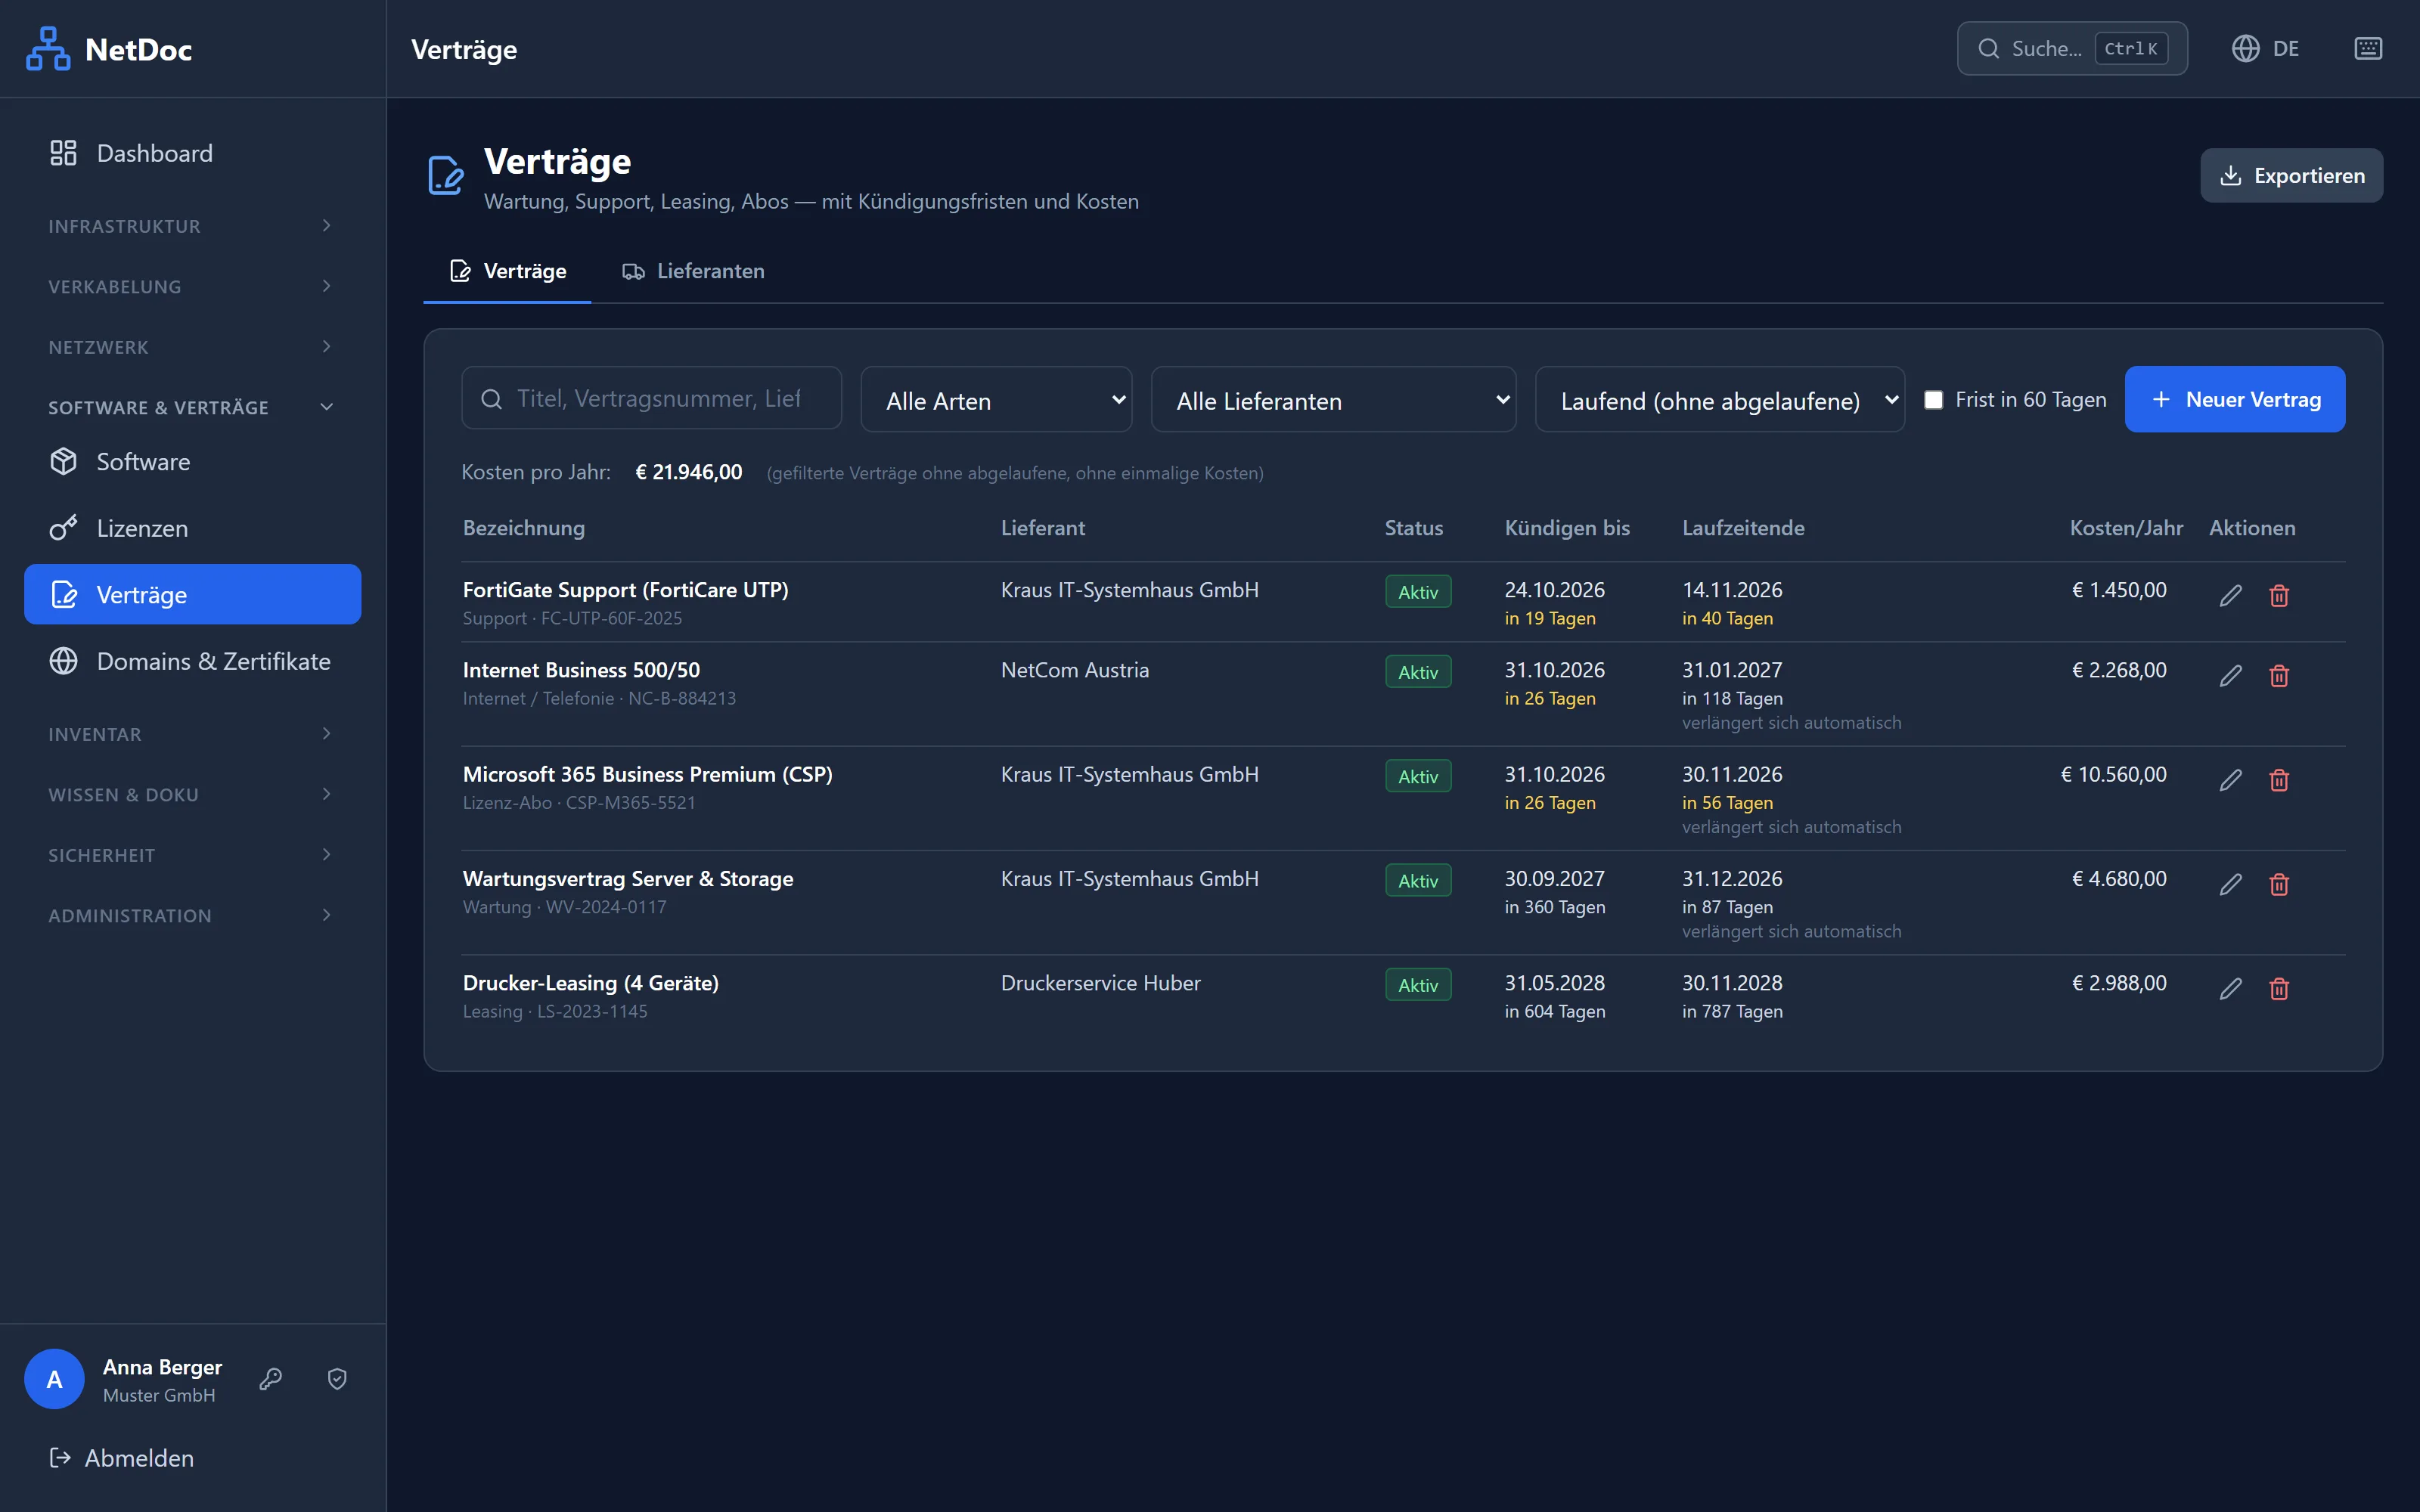Edit the Wartungsvertrag Server & Storage row
The height and width of the screenshot is (1512, 2420).
pyautogui.click(x=2230, y=884)
